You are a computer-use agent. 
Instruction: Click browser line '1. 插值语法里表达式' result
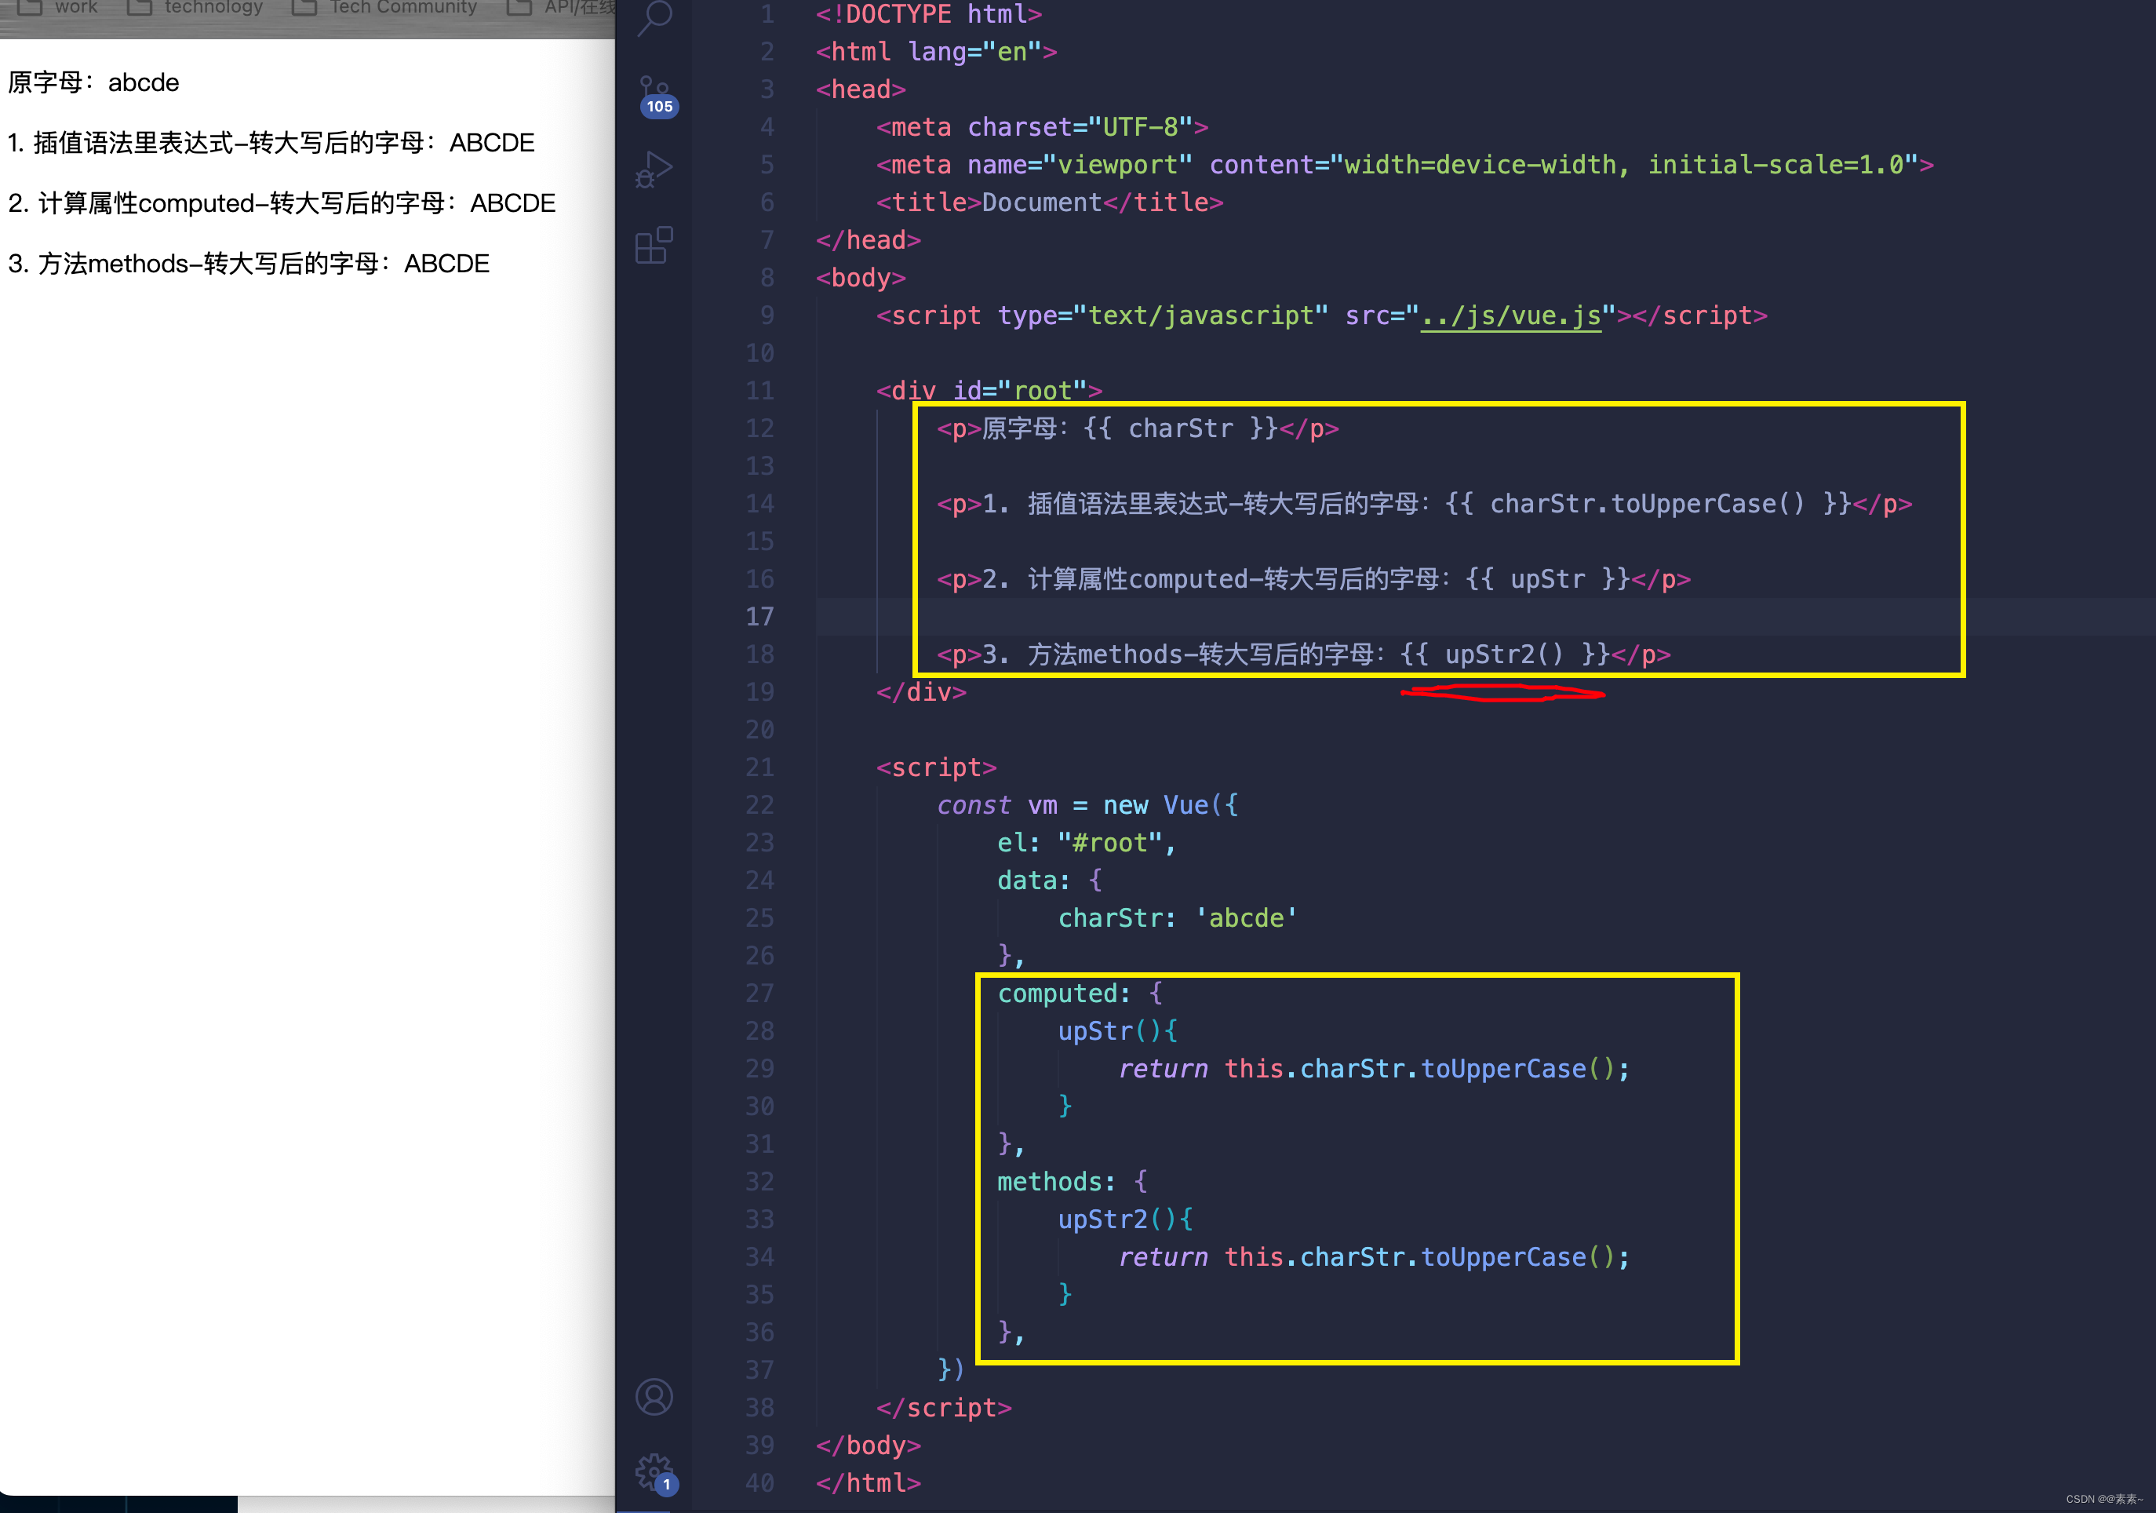point(271,143)
